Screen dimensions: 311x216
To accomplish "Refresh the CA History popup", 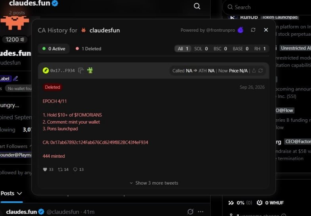I will coord(253,30).
